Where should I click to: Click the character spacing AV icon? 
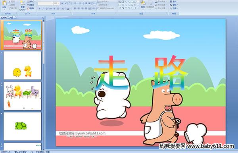tap(58, 9)
